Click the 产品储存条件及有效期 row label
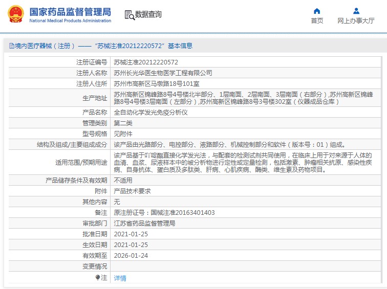 point(76,181)
